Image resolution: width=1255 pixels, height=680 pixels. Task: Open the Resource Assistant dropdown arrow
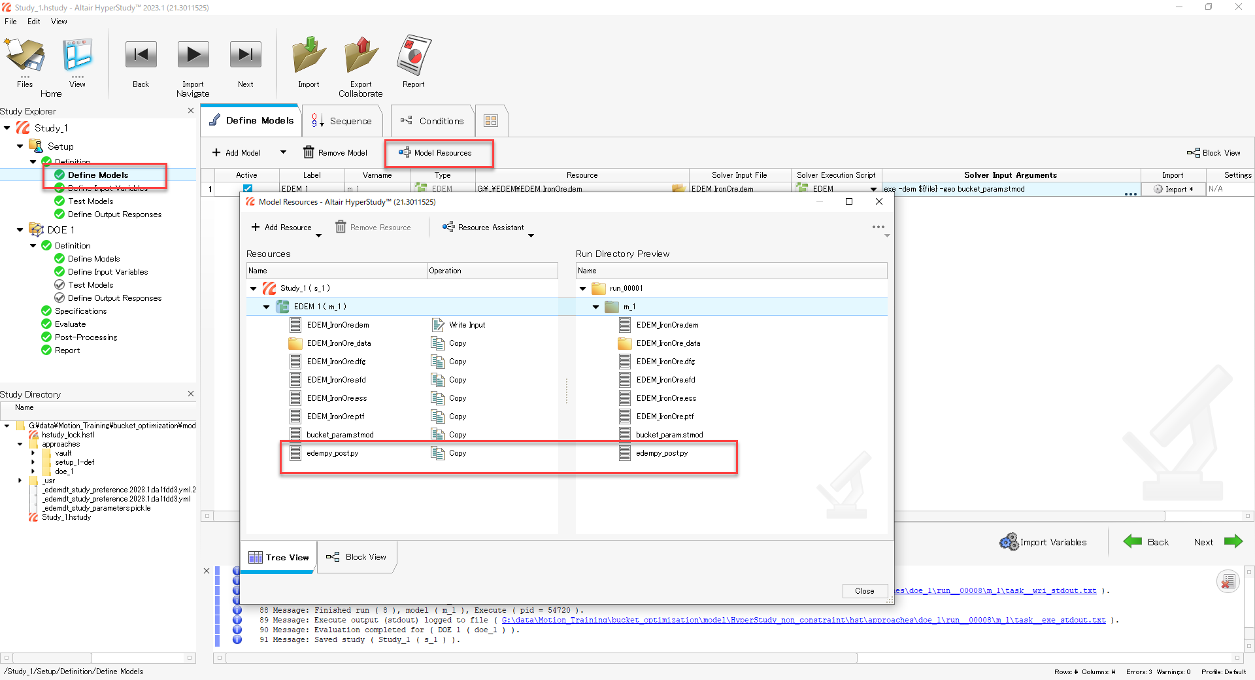click(x=531, y=235)
